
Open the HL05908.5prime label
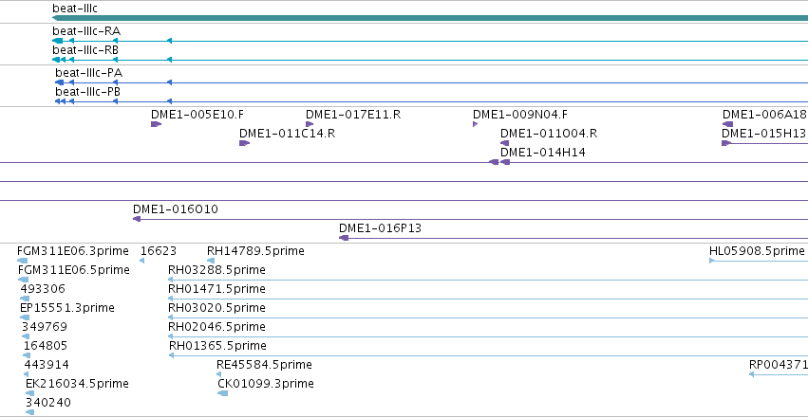[x=757, y=251]
